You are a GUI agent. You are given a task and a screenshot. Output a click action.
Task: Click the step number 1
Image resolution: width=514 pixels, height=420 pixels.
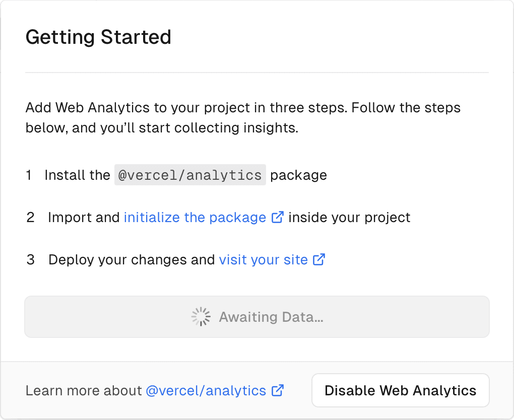pos(29,175)
